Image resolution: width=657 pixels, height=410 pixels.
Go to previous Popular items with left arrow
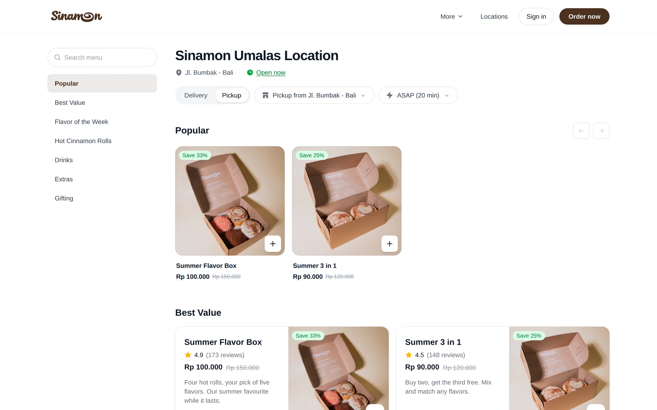581,131
